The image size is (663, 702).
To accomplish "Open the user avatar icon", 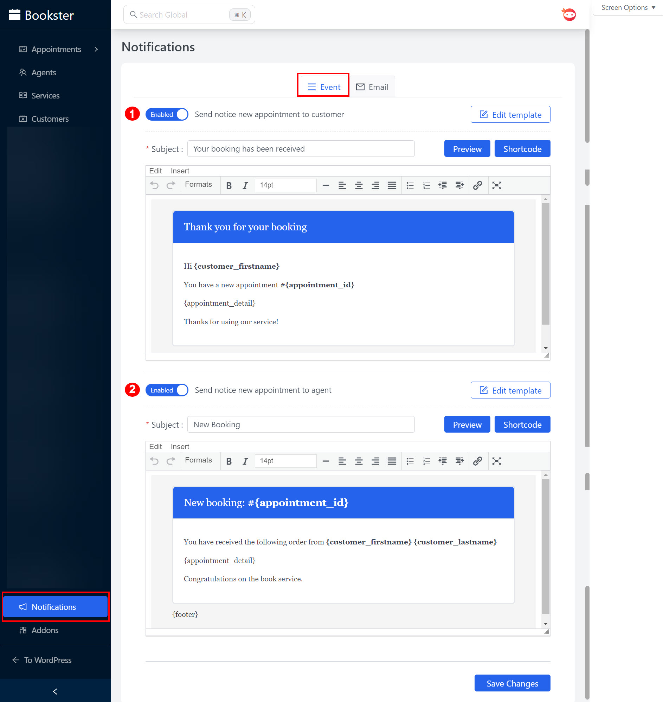I will [x=569, y=15].
